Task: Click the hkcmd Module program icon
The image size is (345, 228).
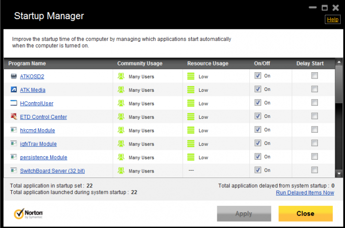Action: pos(14,130)
